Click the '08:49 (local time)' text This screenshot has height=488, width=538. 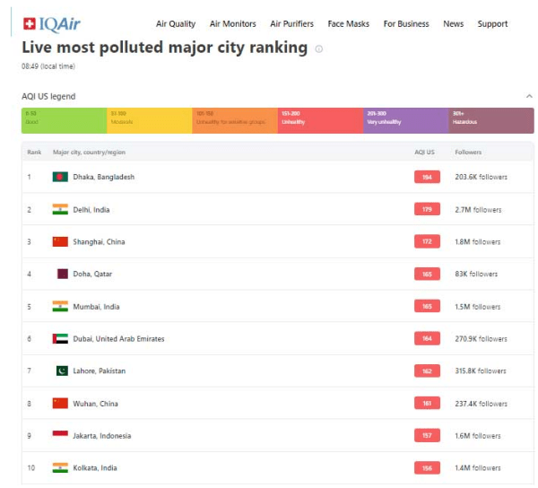[x=48, y=66]
